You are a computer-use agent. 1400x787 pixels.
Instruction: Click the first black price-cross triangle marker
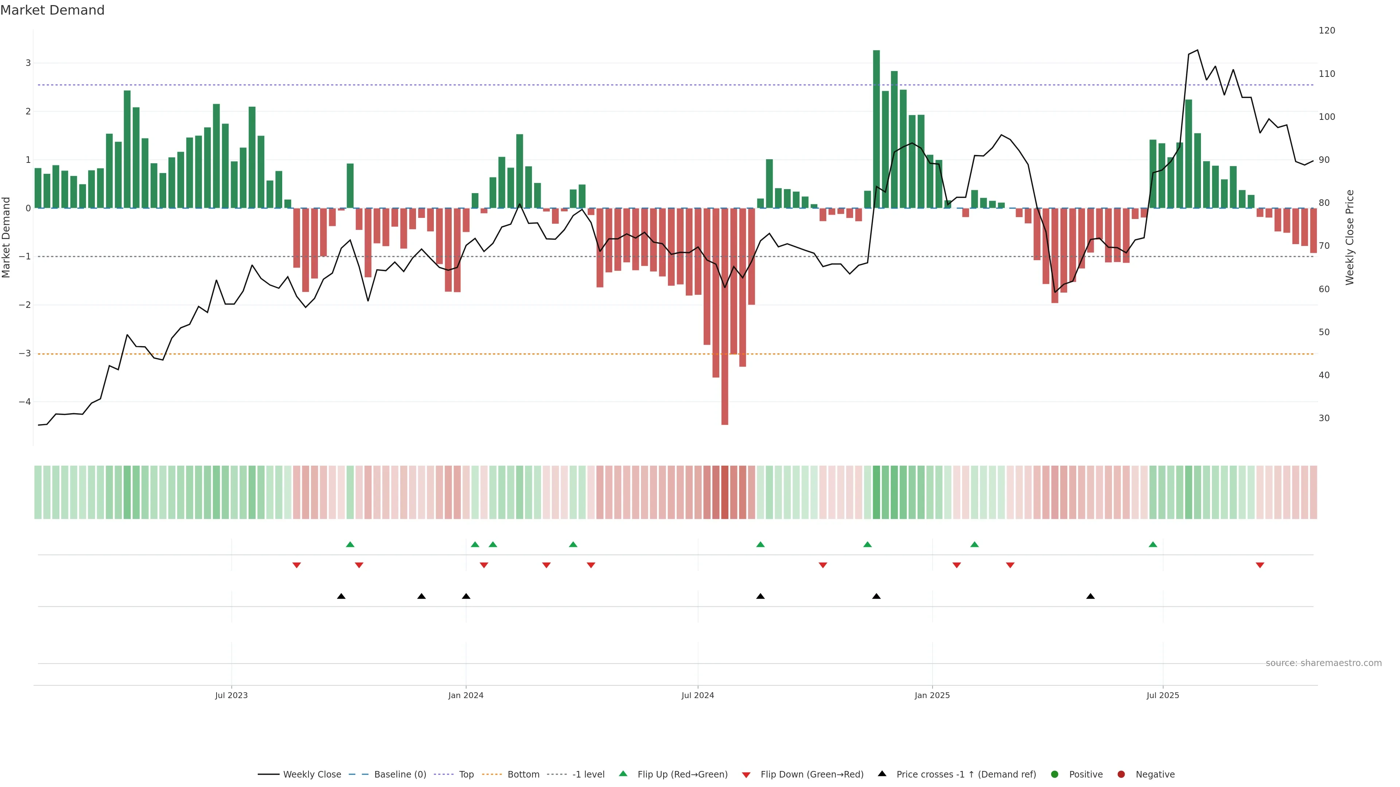coord(341,596)
